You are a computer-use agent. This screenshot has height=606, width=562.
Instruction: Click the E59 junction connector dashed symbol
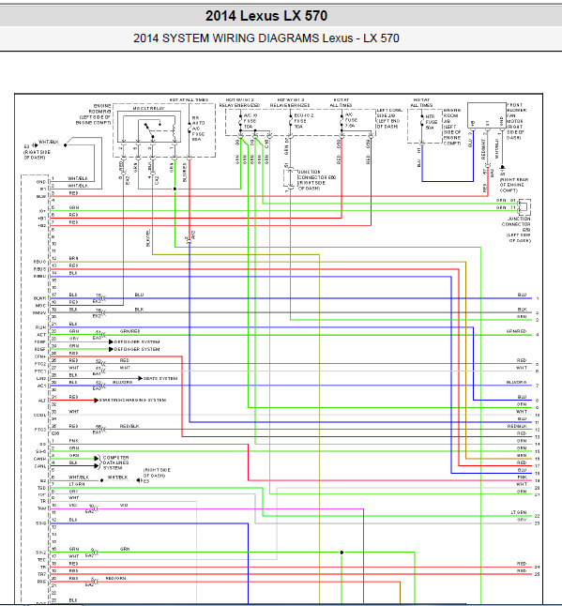(x=524, y=206)
